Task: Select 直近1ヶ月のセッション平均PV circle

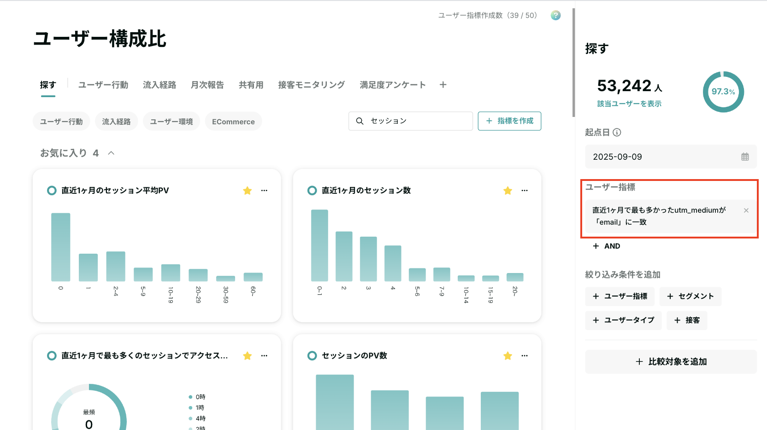Action: [x=52, y=191]
